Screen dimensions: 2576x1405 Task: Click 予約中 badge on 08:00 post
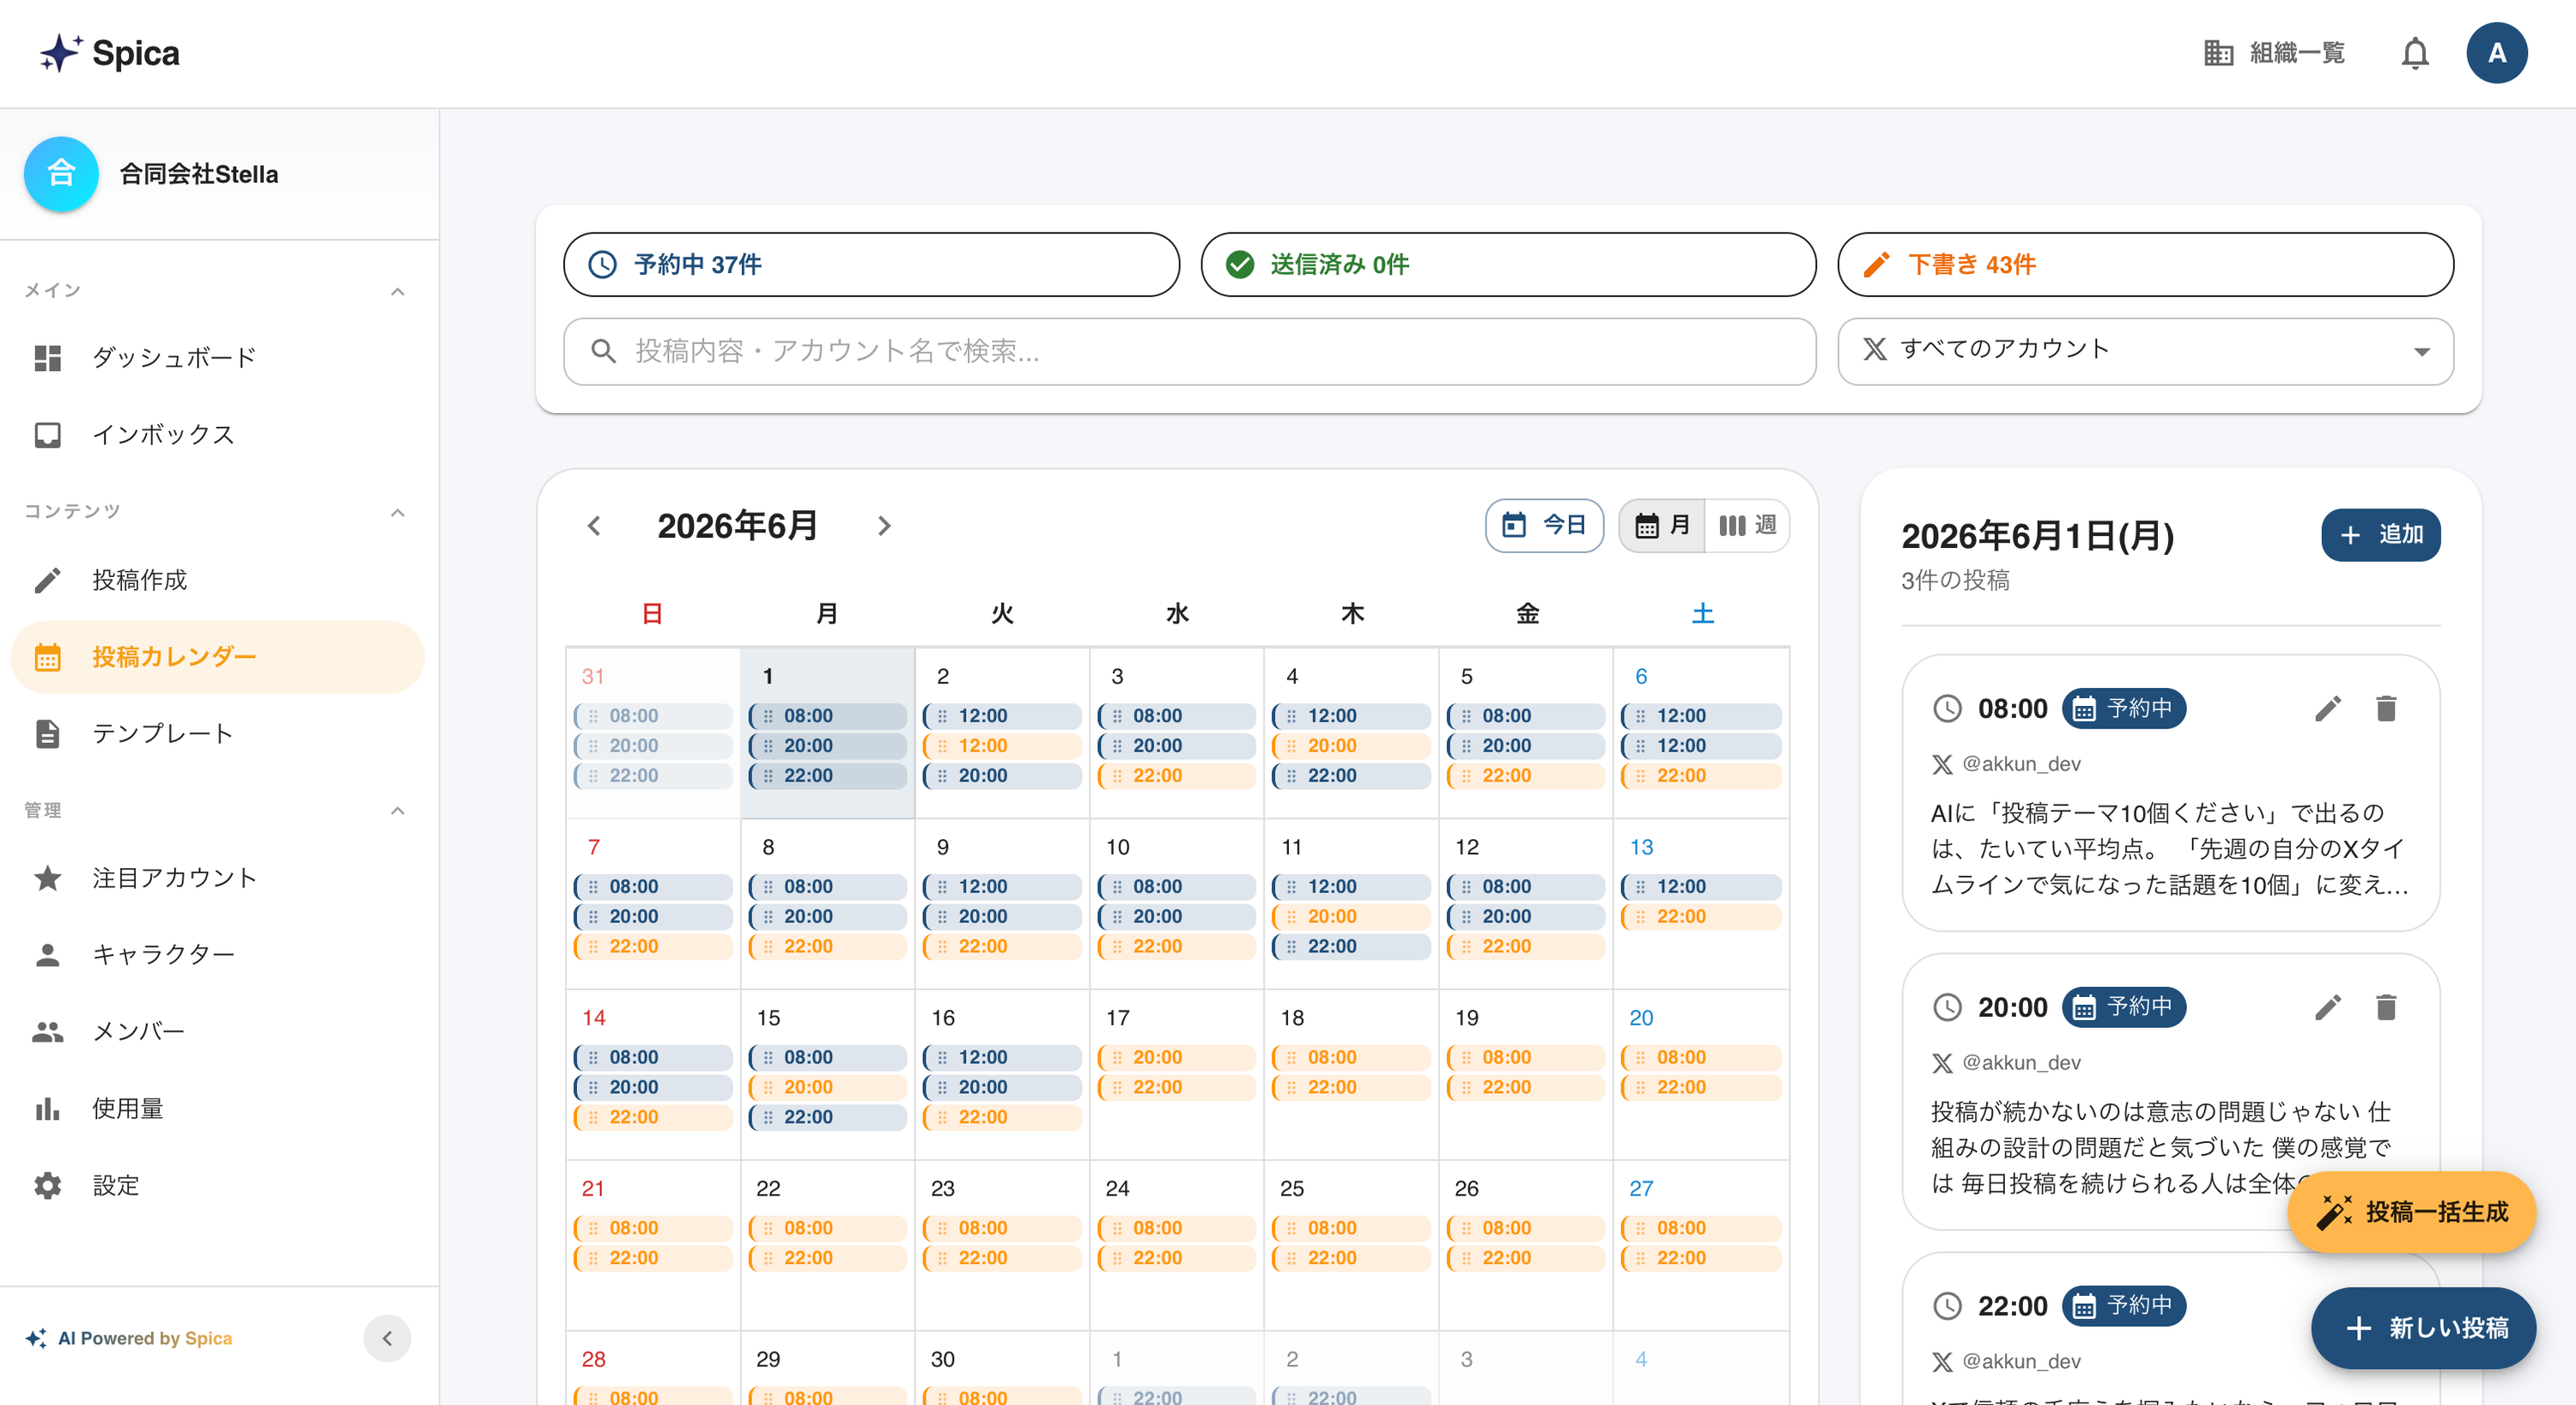[2124, 709]
